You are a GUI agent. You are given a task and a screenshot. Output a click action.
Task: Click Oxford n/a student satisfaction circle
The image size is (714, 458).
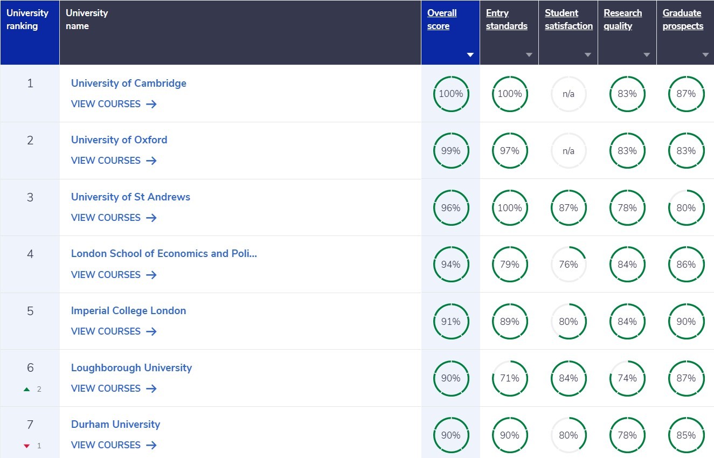tap(569, 151)
